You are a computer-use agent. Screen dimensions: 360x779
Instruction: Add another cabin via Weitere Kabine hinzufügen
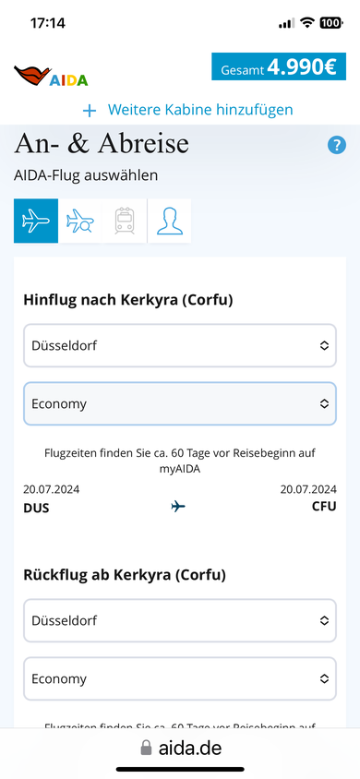click(200, 109)
